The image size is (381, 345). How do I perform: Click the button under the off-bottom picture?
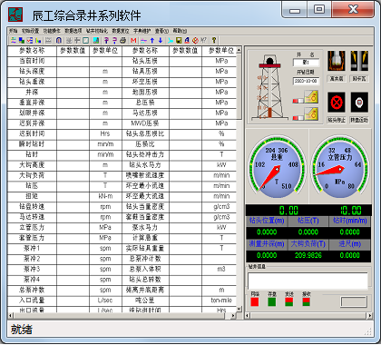(x=337, y=79)
